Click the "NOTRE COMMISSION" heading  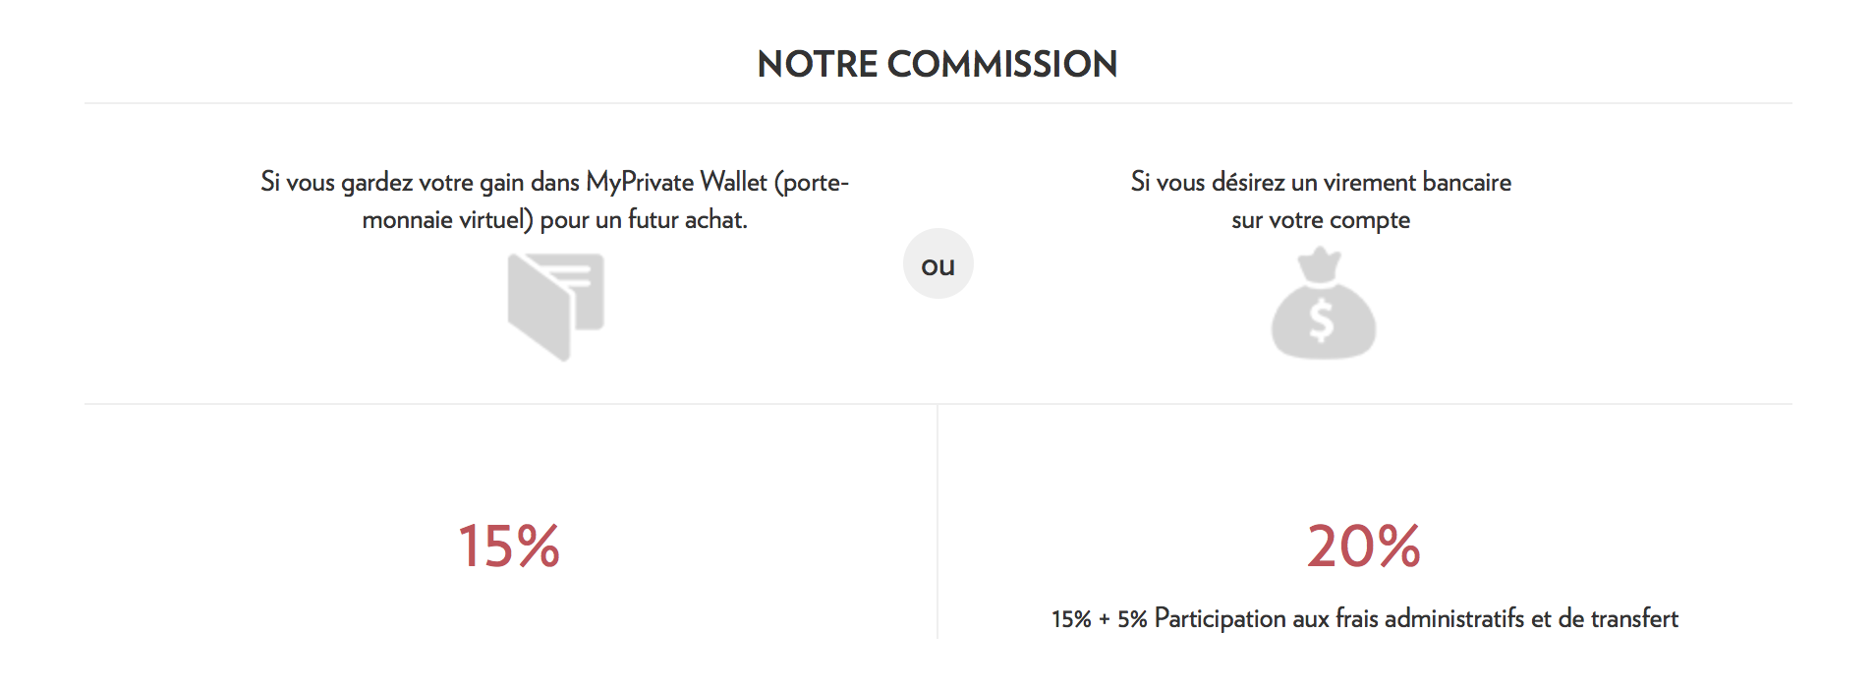pyautogui.click(x=937, y=65)
